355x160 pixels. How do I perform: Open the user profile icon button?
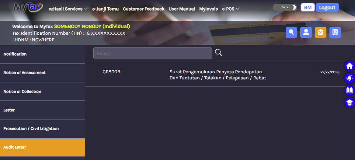pyautogui.click(x=306, y=32)
